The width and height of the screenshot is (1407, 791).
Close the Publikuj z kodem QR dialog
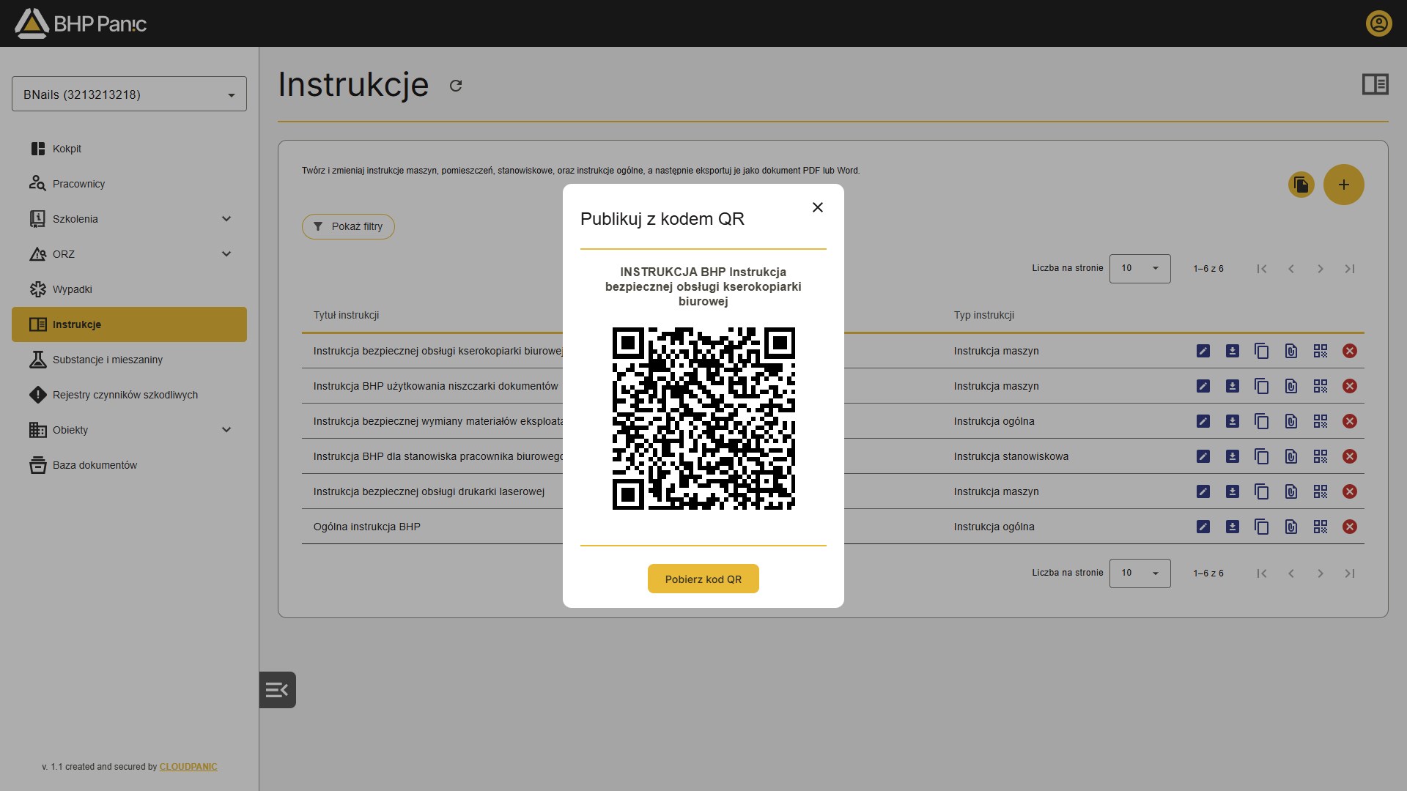[x=818, y=207]
